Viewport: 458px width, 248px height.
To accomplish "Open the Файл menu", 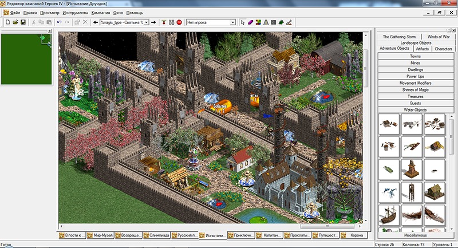I will [x=15, y=13].
